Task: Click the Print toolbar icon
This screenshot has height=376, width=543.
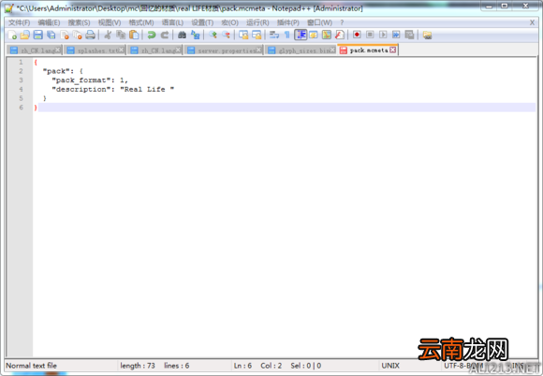Action: 91,35
